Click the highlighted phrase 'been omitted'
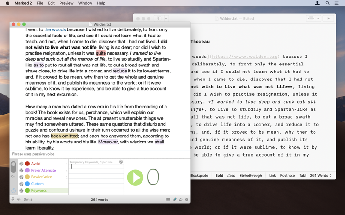 pyautogui.click(x=64, y=136)
